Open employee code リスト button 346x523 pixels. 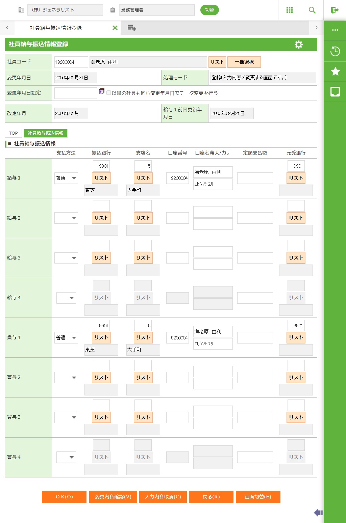217,62
